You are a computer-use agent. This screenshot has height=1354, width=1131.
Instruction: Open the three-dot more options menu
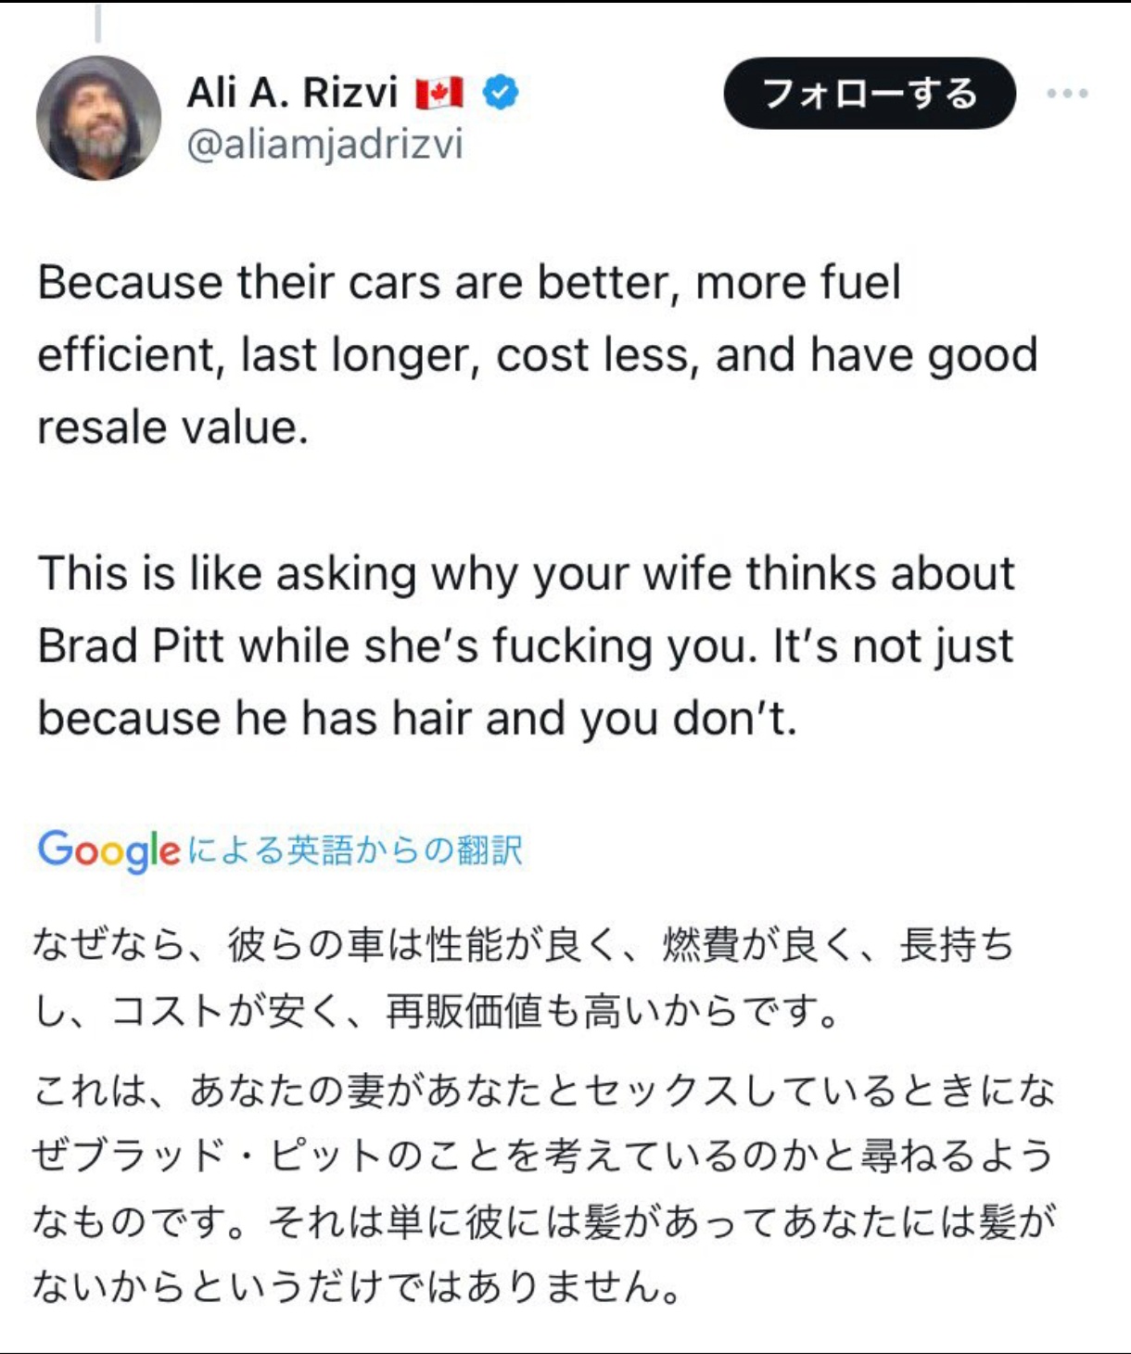pos(1067,93)
